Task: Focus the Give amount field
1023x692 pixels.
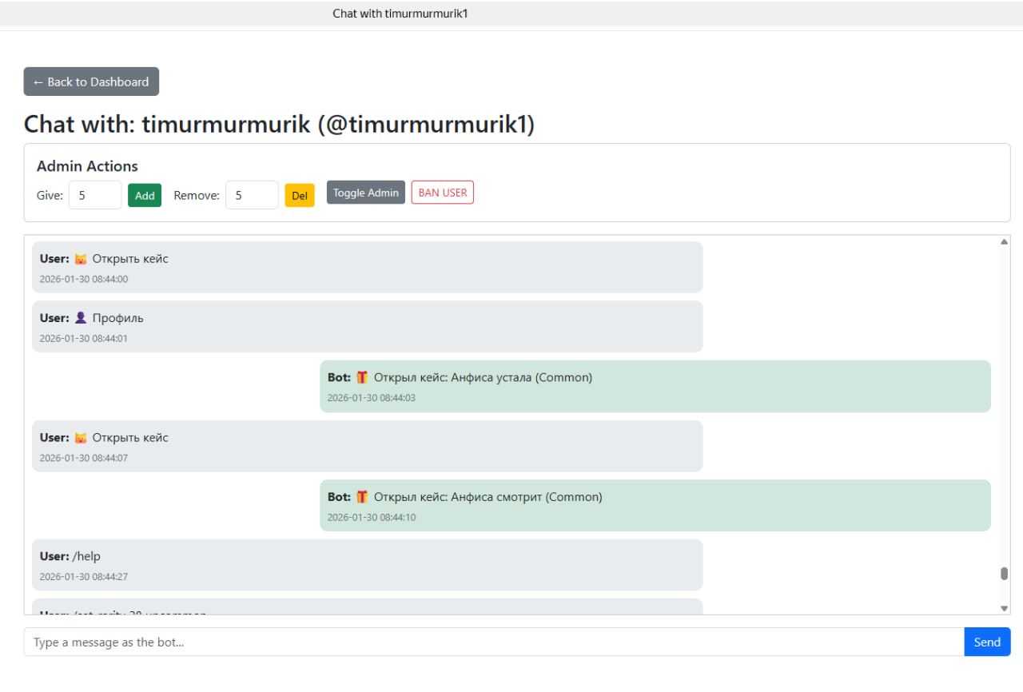Action: 95,195
